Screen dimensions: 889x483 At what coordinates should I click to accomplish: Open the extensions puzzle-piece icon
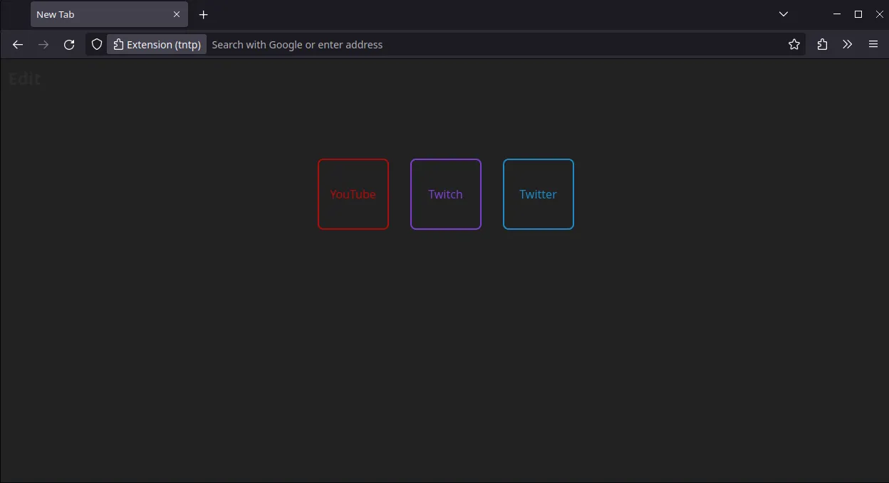(822, 44)
